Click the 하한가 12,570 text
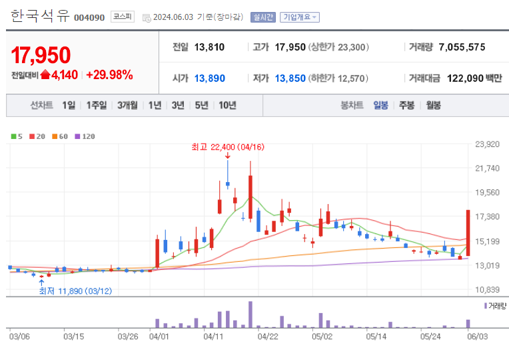The height and width of the screenshot is (351, 509). click(338, 78)
